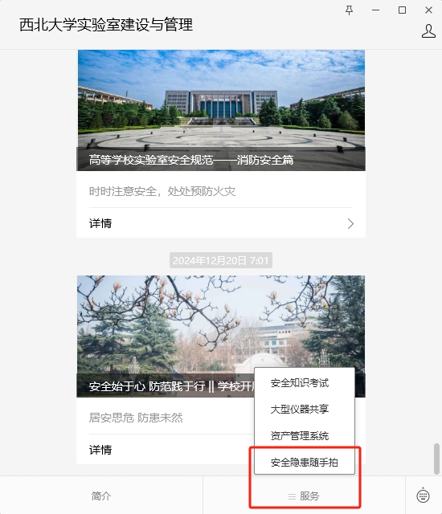Open the campus building article image
This screenshot has height=514, width=442.
(x=221, y=110)
